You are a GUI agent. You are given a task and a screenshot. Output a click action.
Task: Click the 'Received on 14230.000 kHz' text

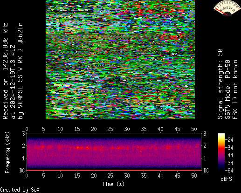point(6,71)
